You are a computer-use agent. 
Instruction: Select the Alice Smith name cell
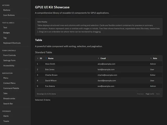point(50,64)
